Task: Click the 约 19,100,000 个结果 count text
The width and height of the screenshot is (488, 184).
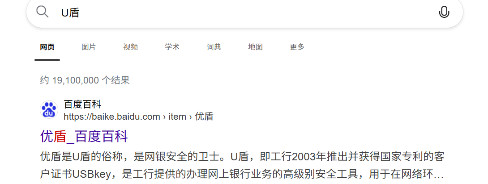Action: click(85, 80)
